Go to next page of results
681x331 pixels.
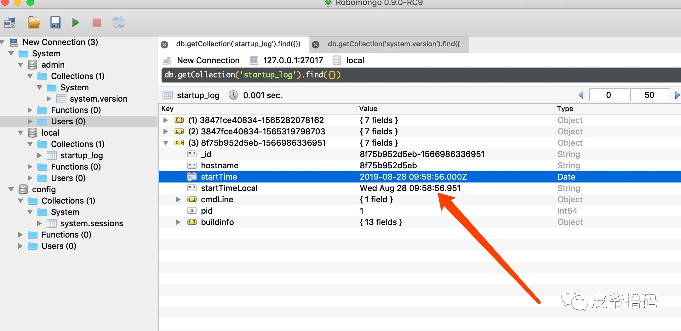point(677,95)
